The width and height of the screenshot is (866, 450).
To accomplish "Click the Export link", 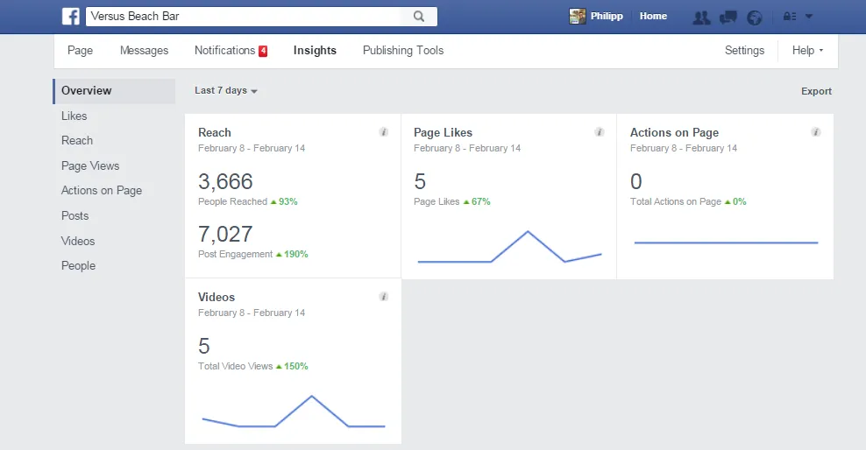I will [x=816, y=91].
